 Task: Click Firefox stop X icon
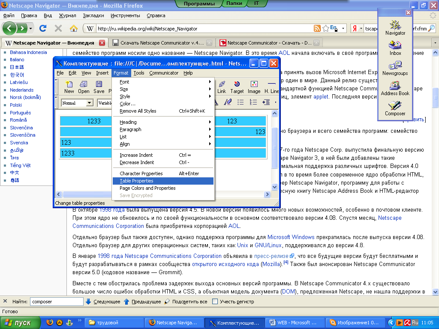coord(58,28)
